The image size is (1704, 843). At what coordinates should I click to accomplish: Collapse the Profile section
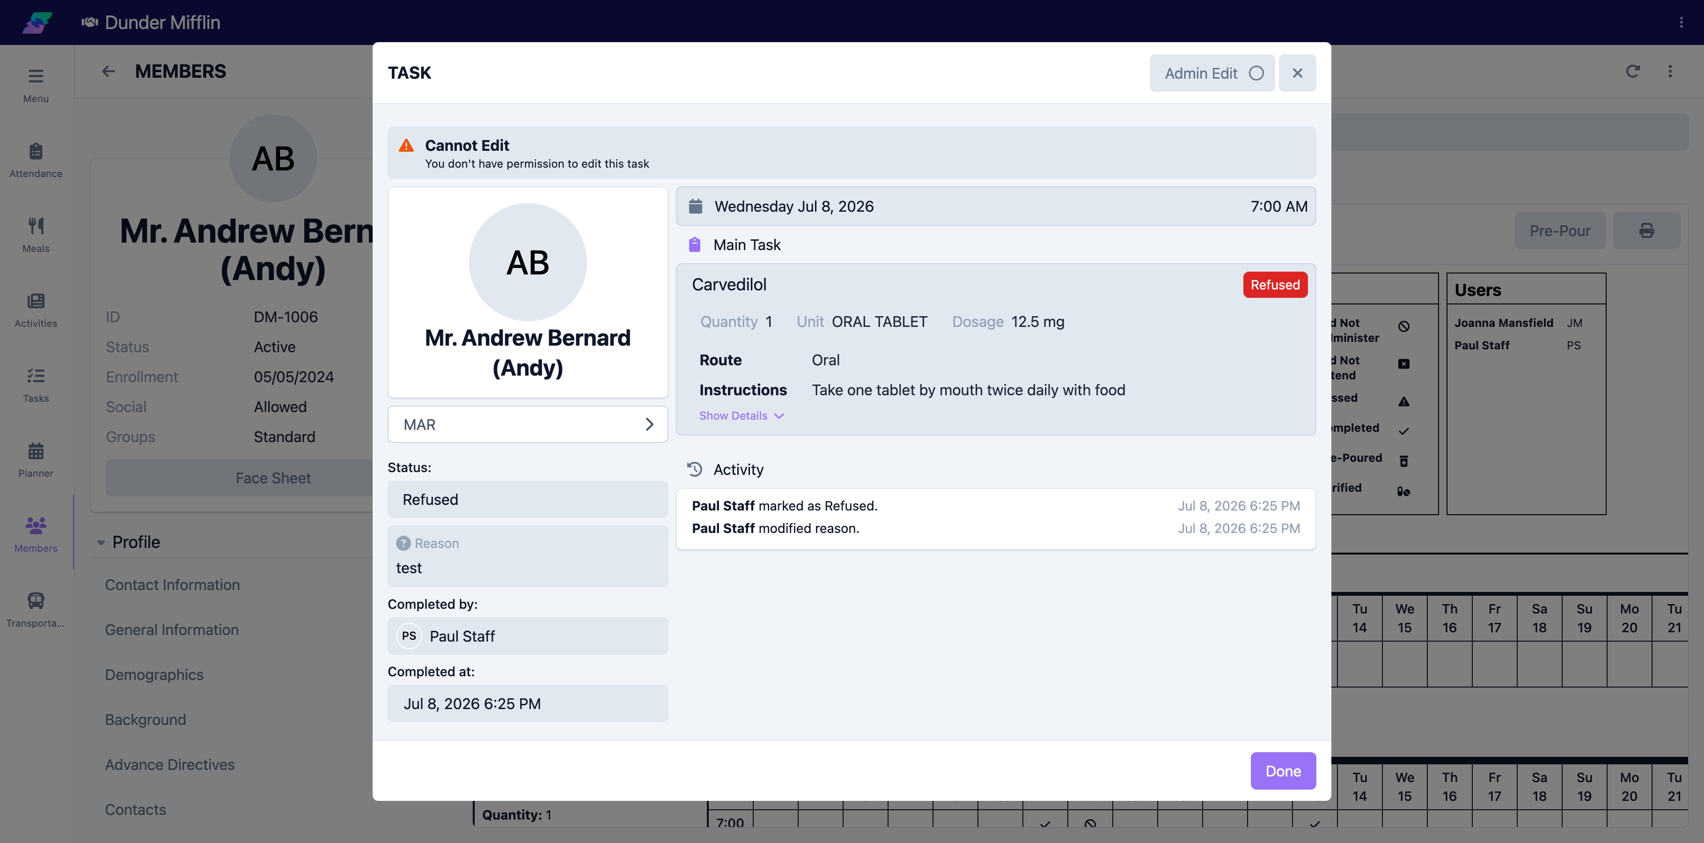tap(101, 543)
